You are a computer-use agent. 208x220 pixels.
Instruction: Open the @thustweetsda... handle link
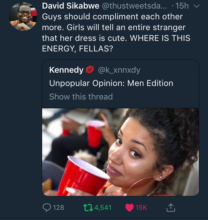coord(134,6)
